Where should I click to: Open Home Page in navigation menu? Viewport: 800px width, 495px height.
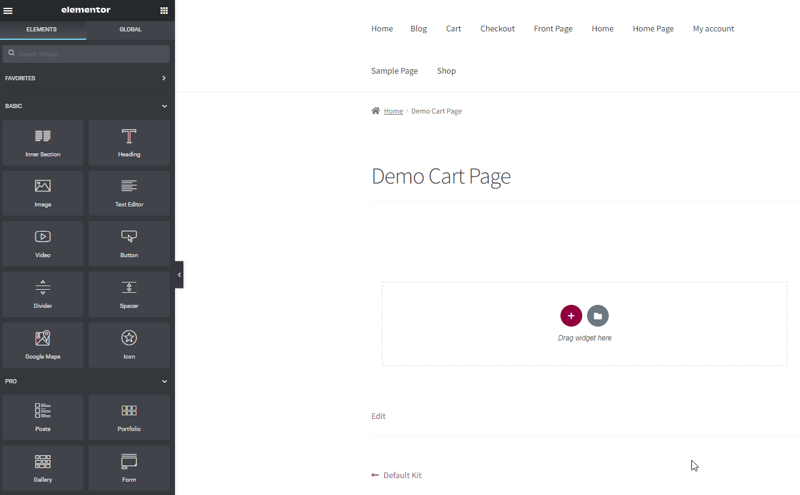tap(653, 28)
